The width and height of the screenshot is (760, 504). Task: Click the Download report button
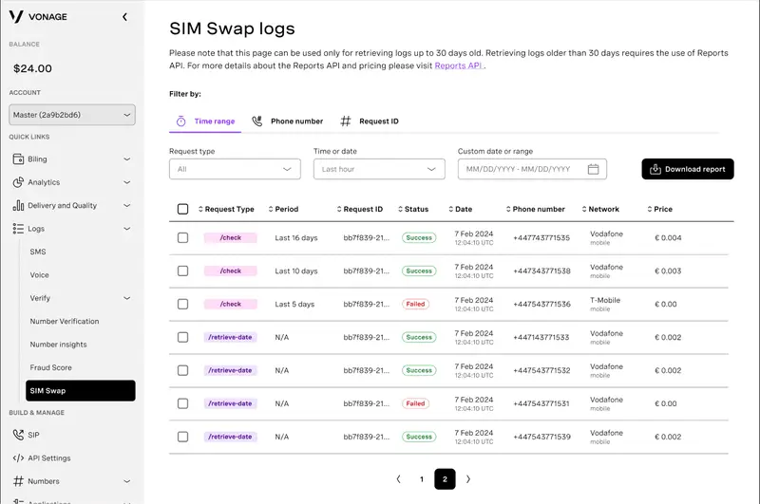(688, 169)
